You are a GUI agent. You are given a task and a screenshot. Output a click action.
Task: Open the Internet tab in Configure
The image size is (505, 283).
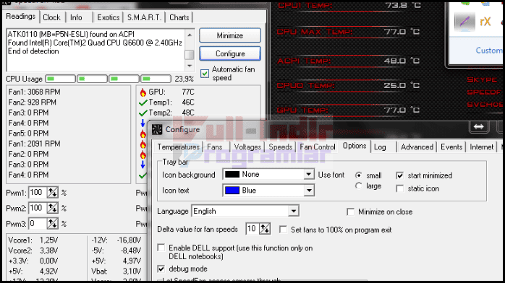click(x=482, y=147)
